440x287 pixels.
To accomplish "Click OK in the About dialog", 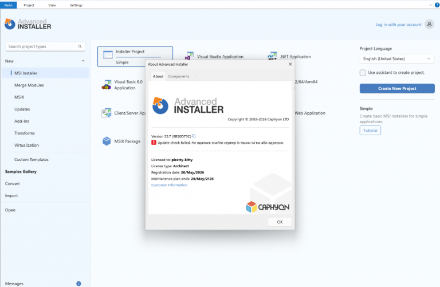I will (280, 222).
